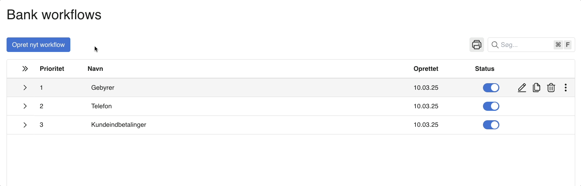Screen dimensions: 581x186
Task: Delete the Gebyrer workflow via trash icon
Action: pyautogui.click(x=551, y=88)
